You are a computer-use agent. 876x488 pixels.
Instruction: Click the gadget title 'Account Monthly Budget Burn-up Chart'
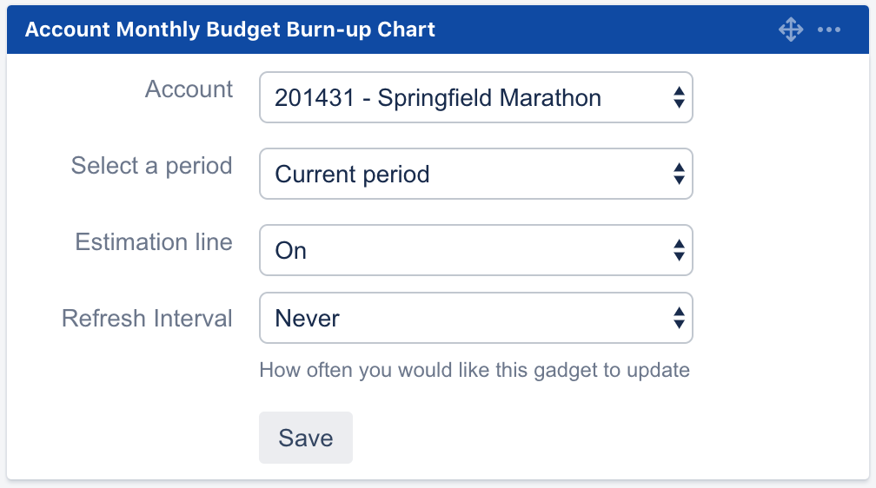point(230,30)
